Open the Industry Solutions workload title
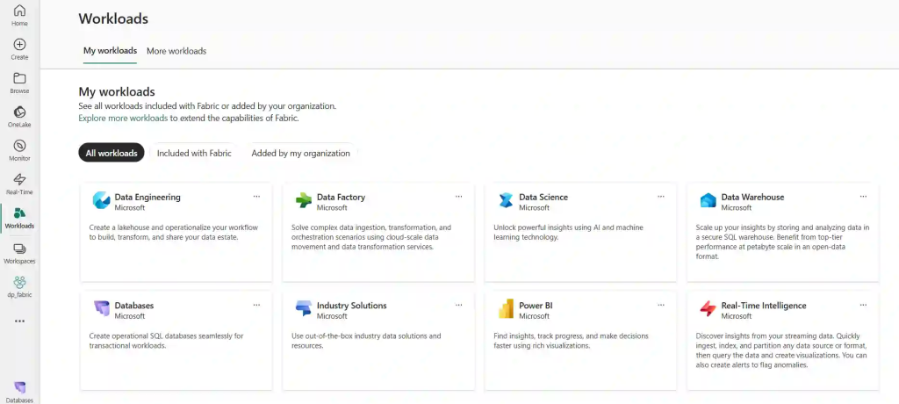Viewport: 899px width, 404px height. click(352, 306)
